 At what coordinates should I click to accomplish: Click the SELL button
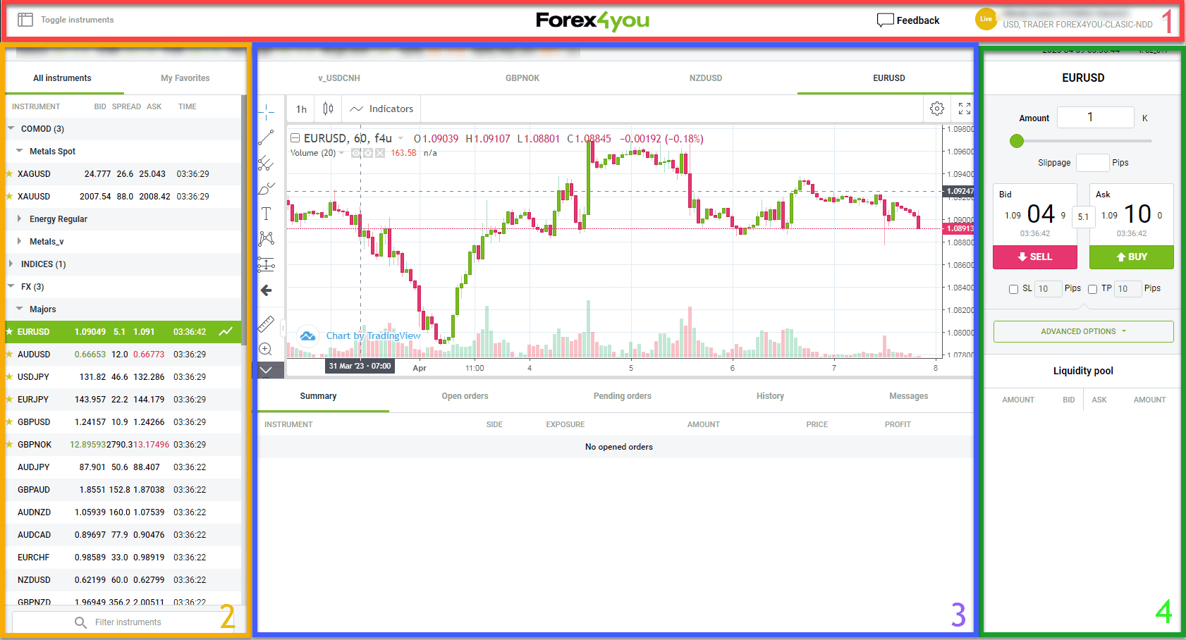point(1035,257)
